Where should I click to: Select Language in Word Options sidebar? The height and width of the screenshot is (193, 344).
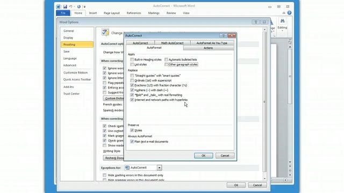(x=77, y=58)
